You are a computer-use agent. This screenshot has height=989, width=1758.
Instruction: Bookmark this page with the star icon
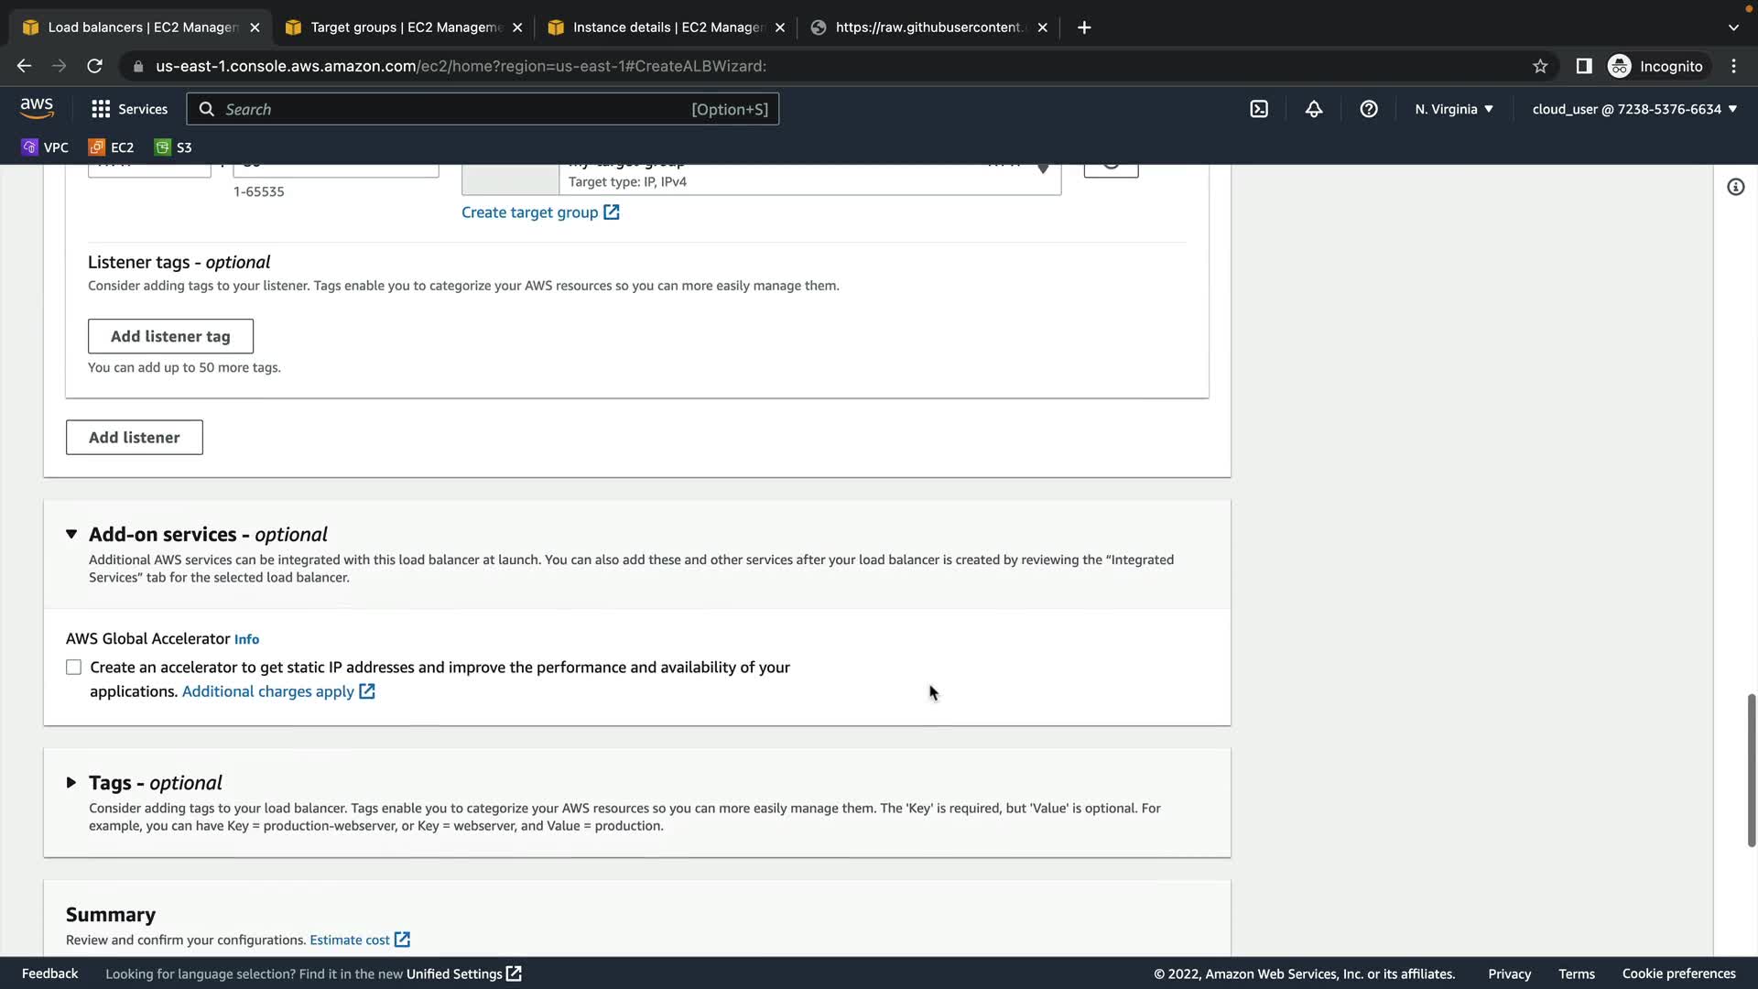(x=1540, y=66)
